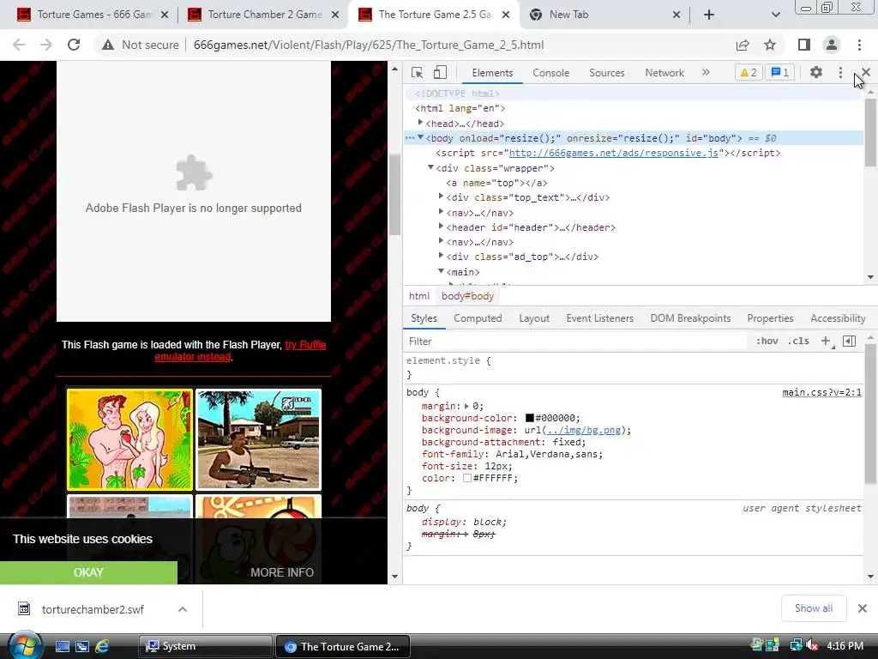Screen dimensions: 878x659
Task: Collapse the body element node
Action: point(420,137)
